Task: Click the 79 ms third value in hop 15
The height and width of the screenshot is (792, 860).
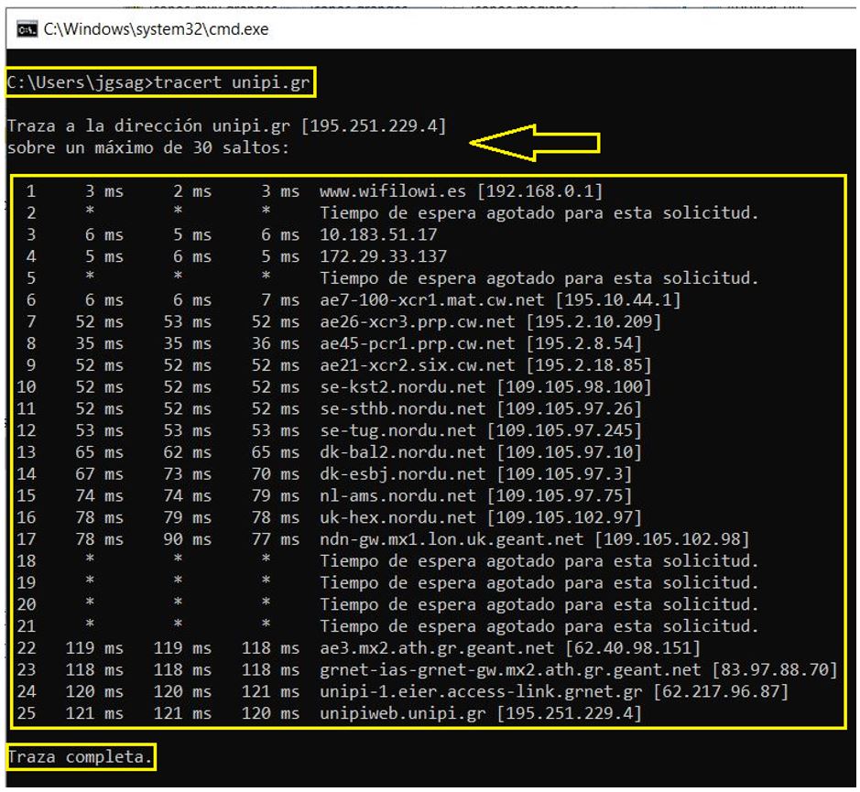Action: click(276, 496)
